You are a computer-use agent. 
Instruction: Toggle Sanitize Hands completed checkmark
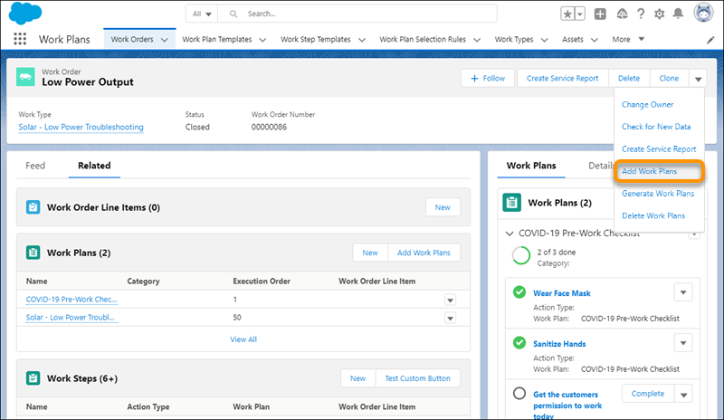pos(519,342)
